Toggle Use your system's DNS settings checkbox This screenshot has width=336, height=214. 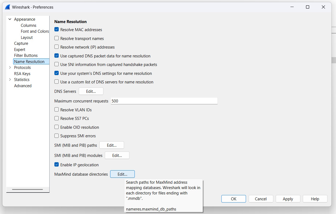point(57,73)
